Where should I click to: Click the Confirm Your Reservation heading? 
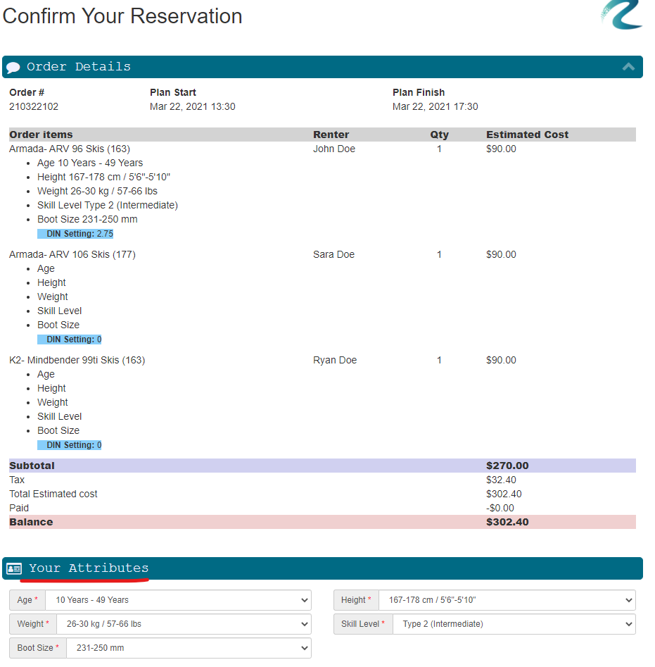(x=122, y=16)
